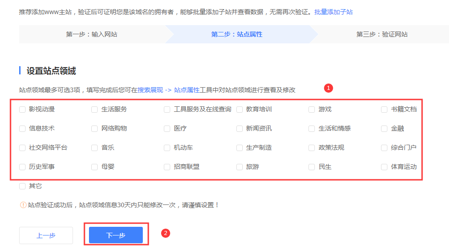This screenshot has height=251, width=449.
Task: Select the 旅游 category checkbox
Action: pyautogui.click(x=240, y=167)
